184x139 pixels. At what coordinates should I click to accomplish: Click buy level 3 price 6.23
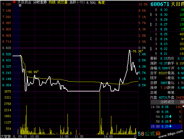164,44
